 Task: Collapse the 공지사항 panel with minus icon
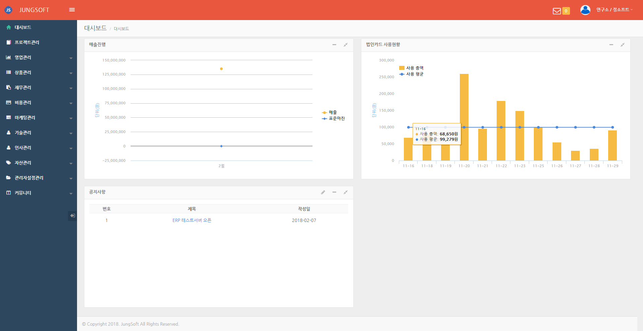[x=334, y=192]
